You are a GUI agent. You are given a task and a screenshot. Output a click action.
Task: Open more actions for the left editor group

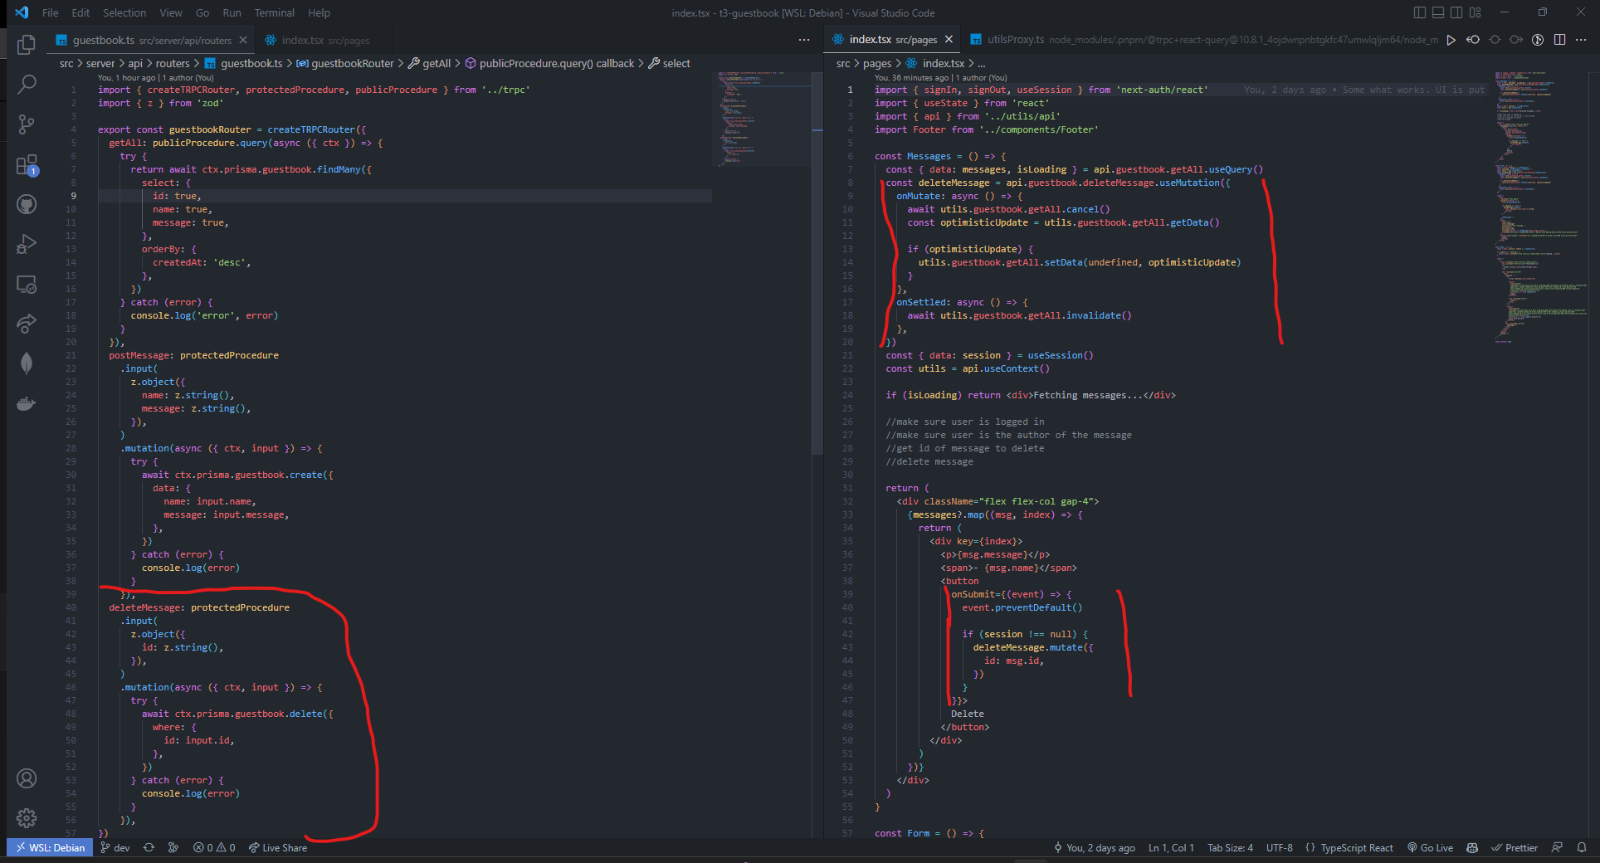[804, 40]
